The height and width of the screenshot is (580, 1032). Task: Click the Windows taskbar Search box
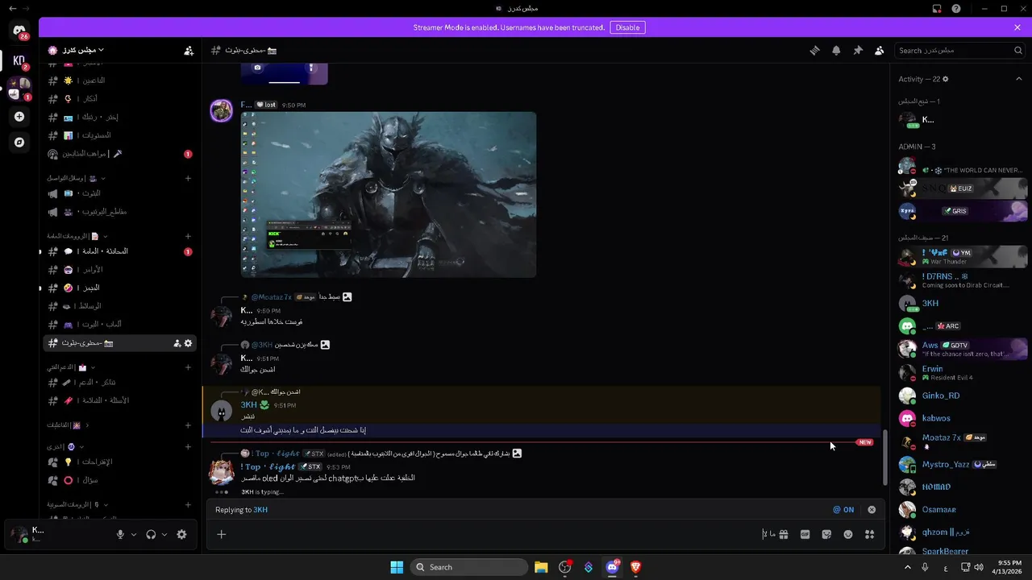[x=469, y=567]
